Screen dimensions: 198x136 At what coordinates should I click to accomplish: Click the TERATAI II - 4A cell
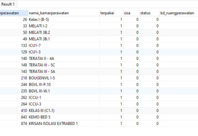point(64,59)
